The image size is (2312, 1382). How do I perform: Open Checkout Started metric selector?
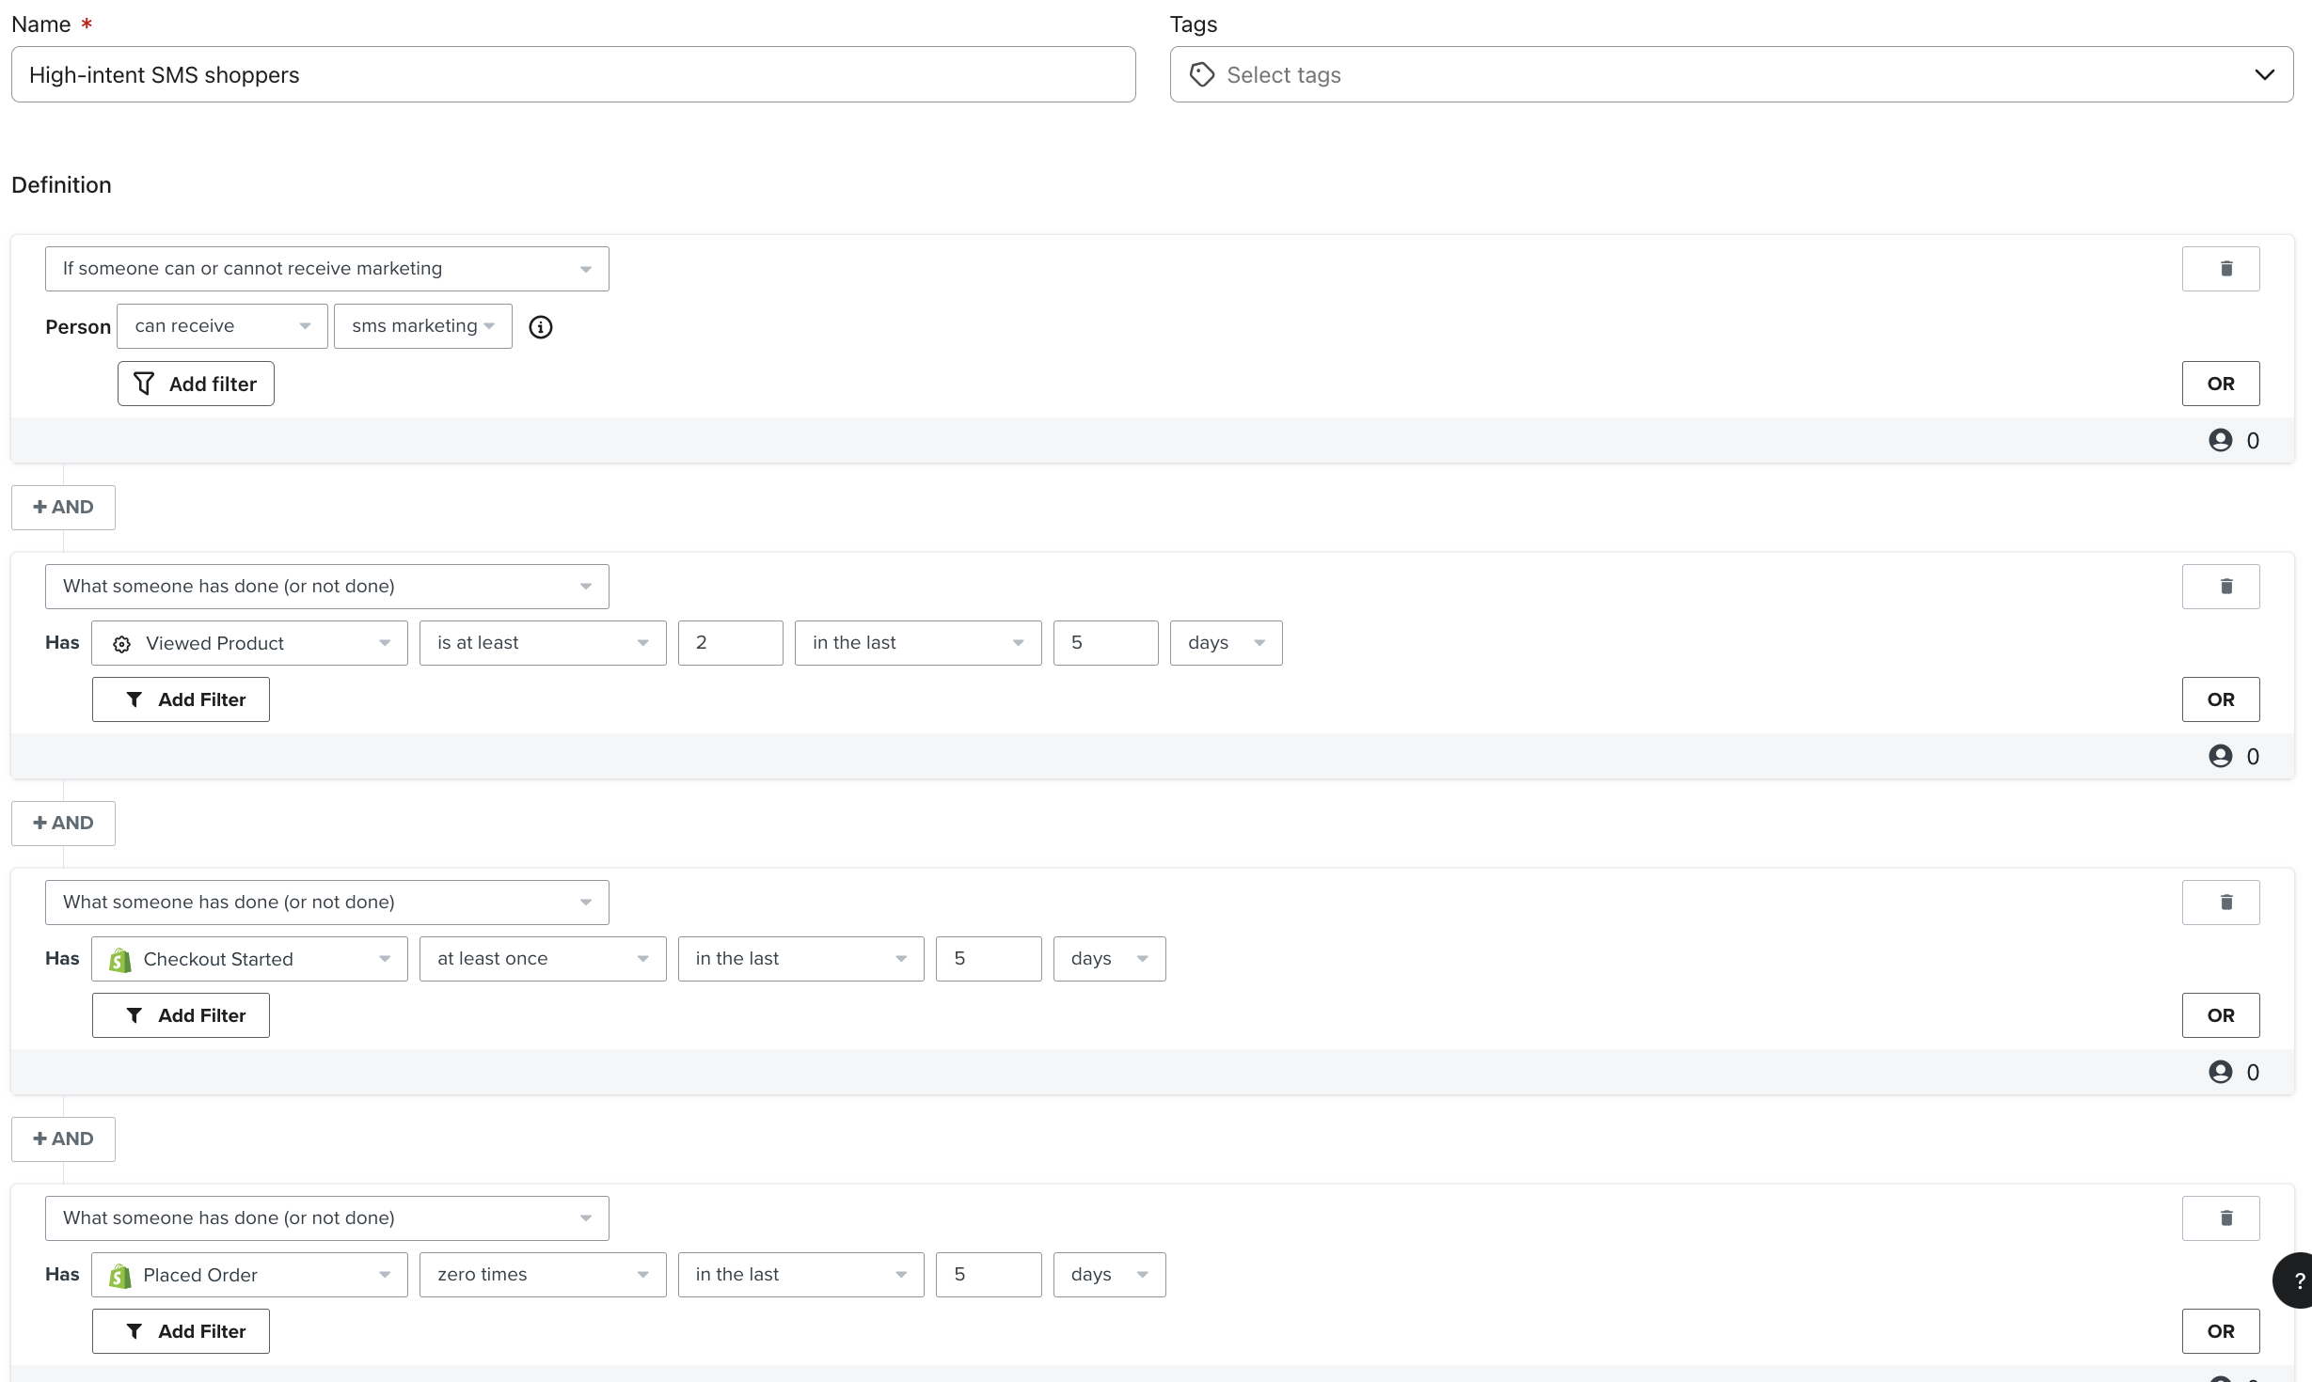point(249,959)
